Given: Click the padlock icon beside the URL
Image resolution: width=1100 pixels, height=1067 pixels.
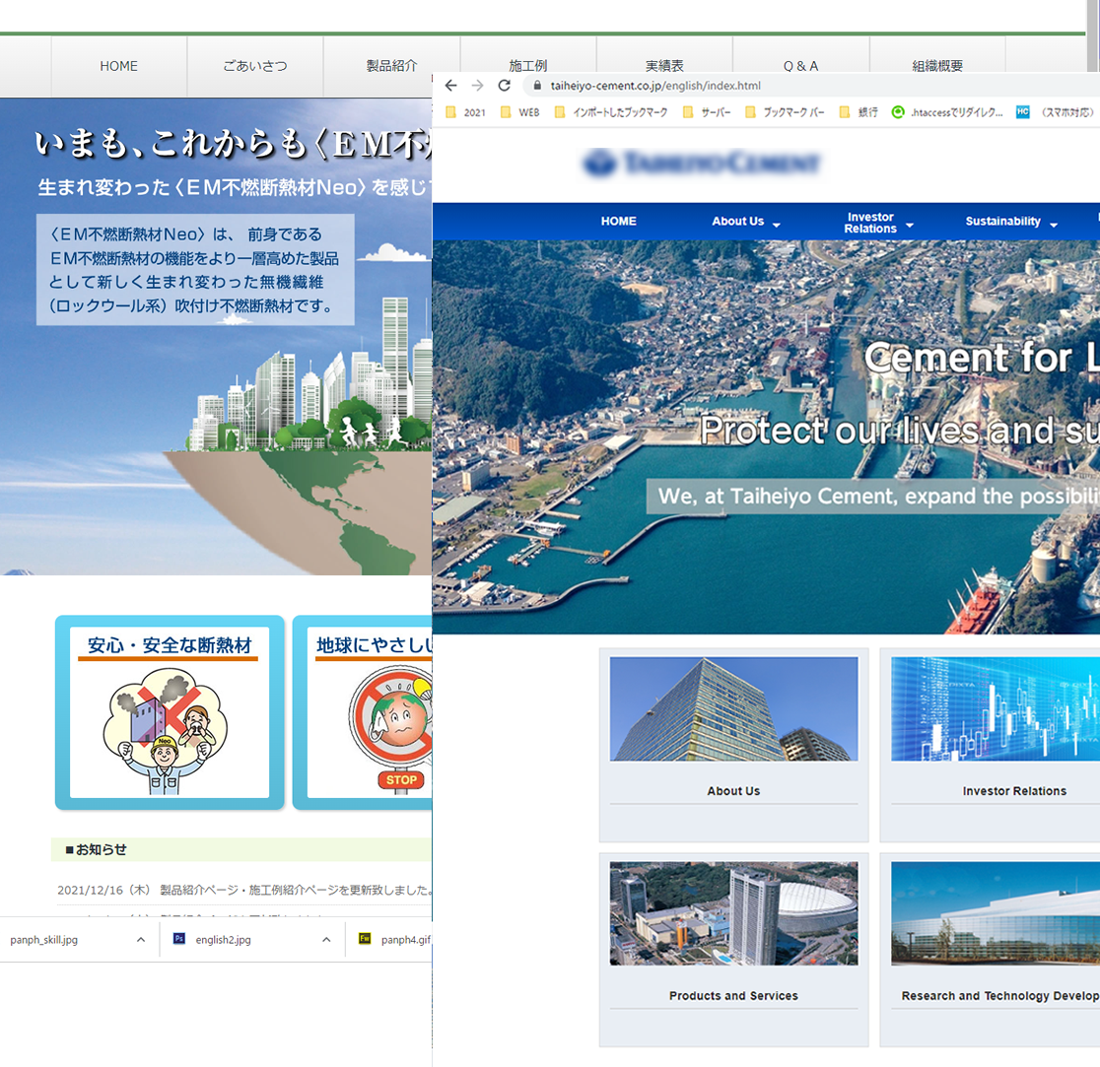Looking at the screenshot, I should [537, 86].
